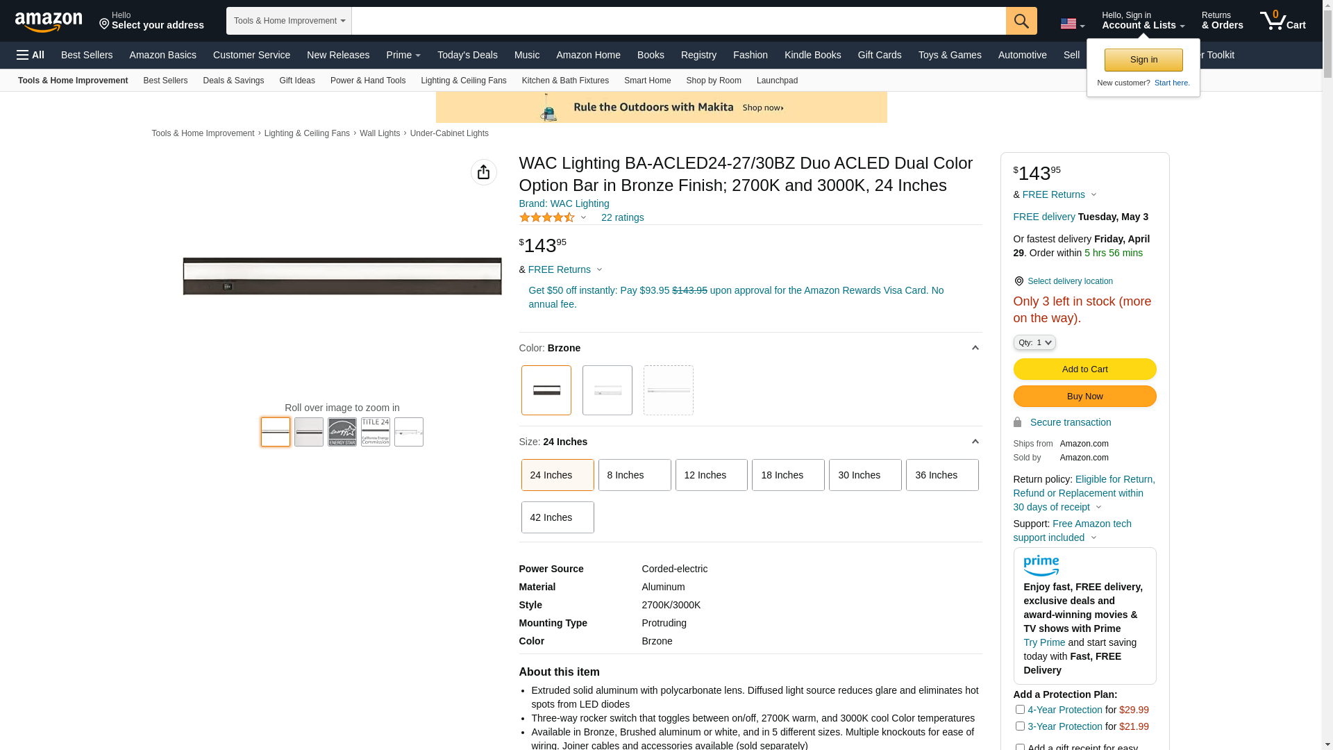This screenshot has width=1333, height=750.
Task: Open the search category dropdown
Action: [289, 21]
